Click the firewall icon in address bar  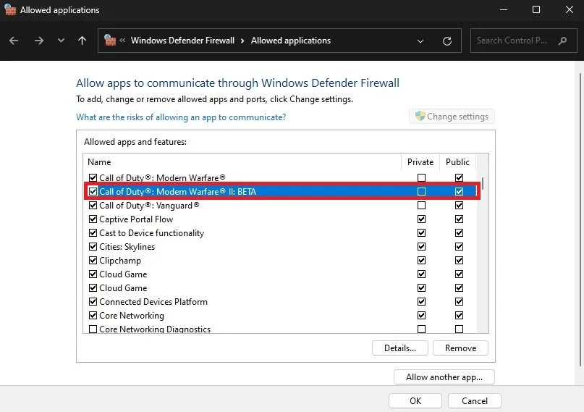[110, 41]
